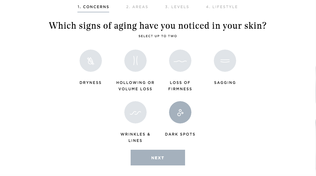Click the WRINKLES & LINES text label

(x=135, y=137)
